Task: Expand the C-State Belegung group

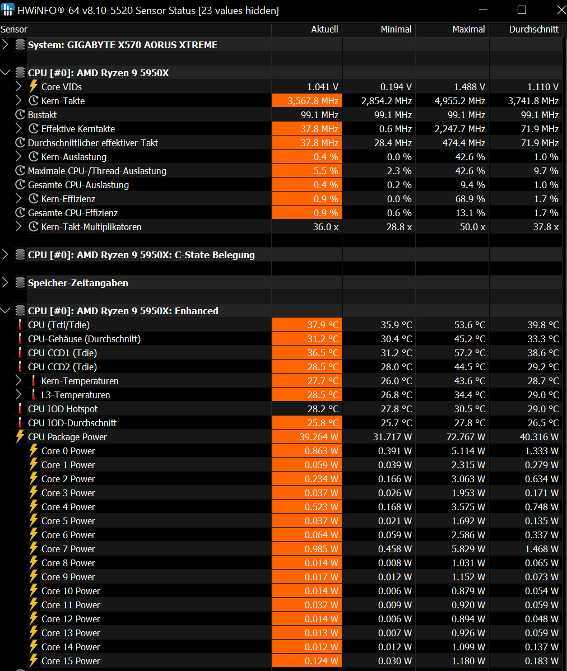Action: 5,255
